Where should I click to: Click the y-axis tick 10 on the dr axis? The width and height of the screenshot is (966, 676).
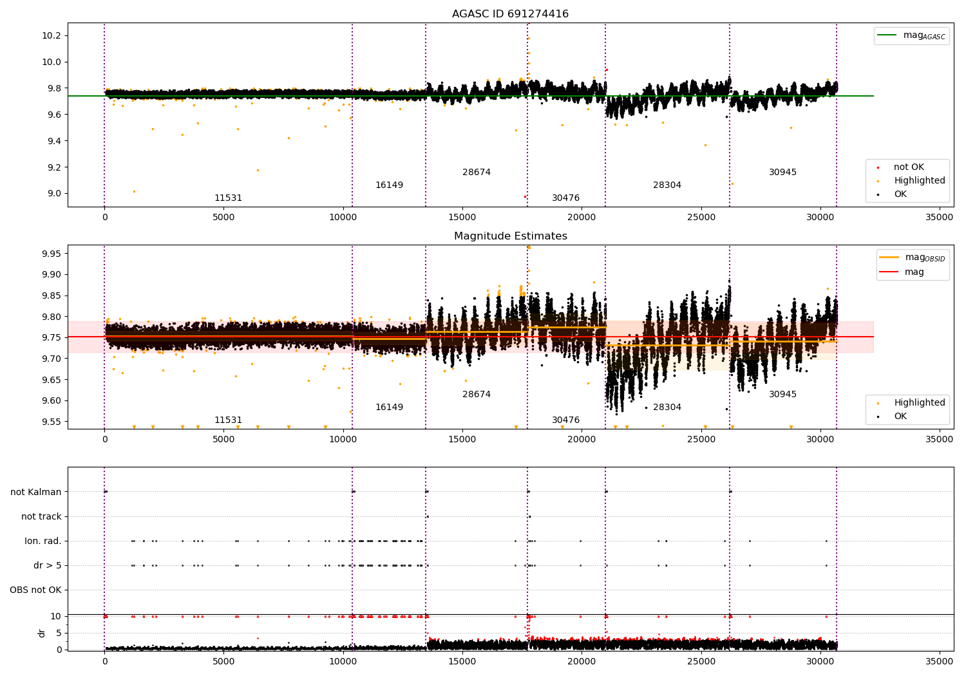tap(56, 617)
